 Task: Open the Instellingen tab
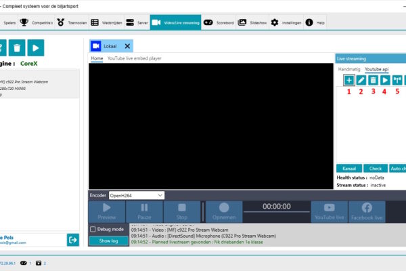pos(286,22)
